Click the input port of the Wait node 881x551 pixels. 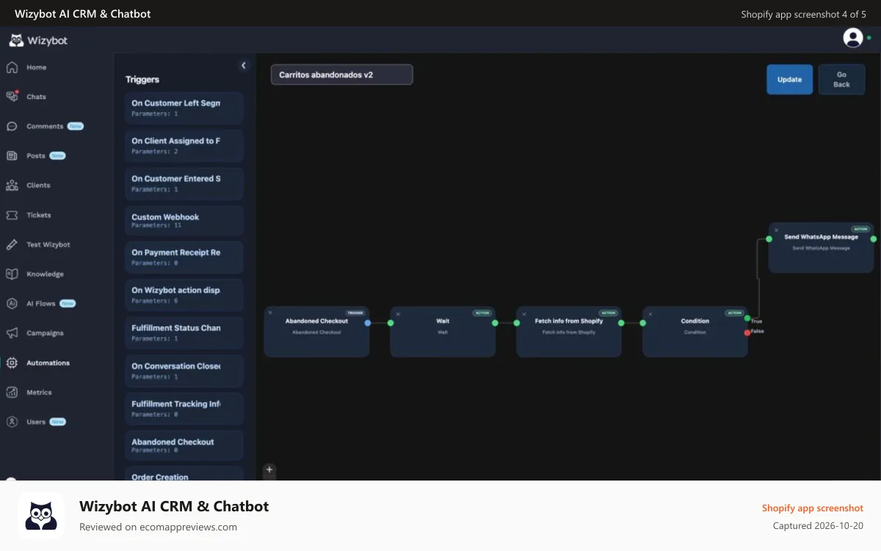(391, 323)
